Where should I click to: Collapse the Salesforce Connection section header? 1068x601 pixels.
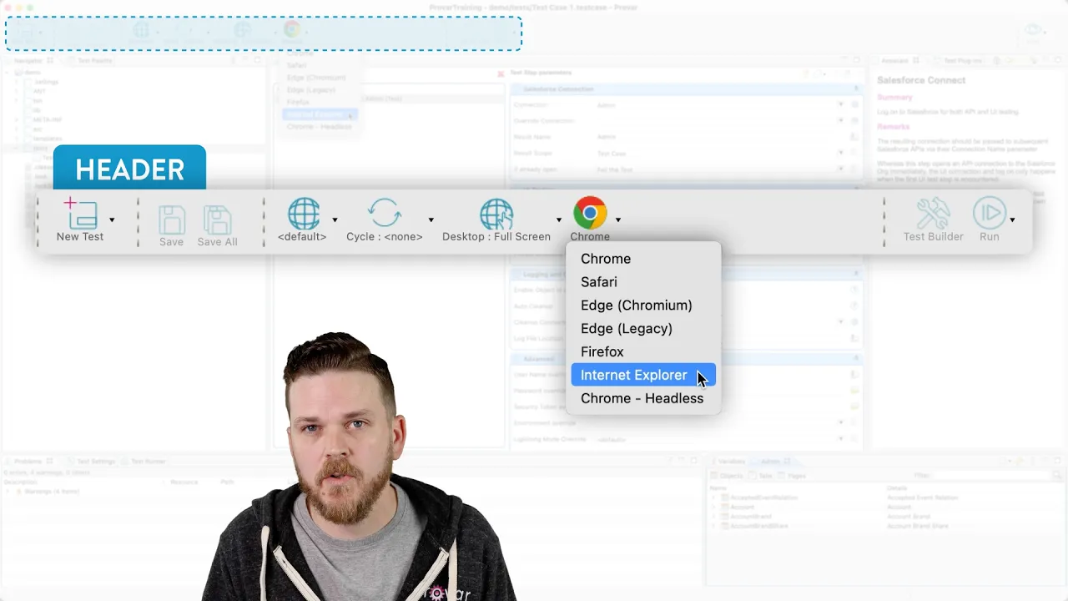(685, 89)
